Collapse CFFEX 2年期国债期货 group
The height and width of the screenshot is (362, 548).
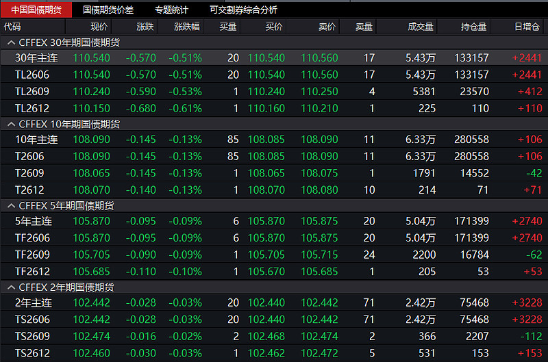click(11, 287)
